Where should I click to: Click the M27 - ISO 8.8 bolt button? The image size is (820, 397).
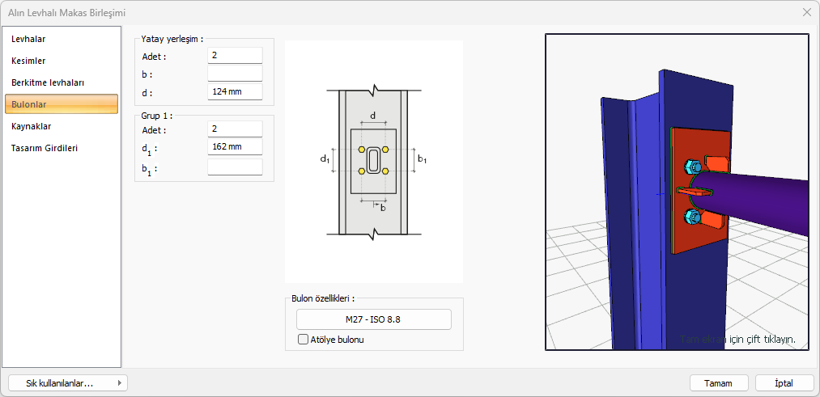(x=373, y=319)
